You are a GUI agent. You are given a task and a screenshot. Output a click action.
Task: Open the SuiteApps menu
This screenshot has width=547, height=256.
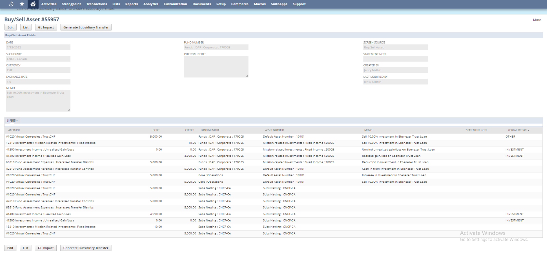279,4
